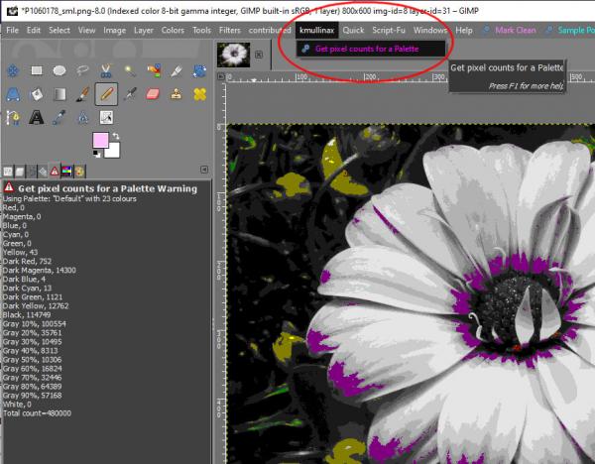Open the kmullinax menu

click(x=317, y=31)
